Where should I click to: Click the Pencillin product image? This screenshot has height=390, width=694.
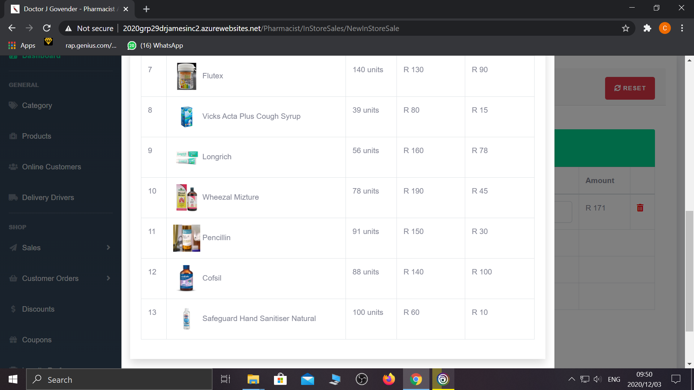187,238
